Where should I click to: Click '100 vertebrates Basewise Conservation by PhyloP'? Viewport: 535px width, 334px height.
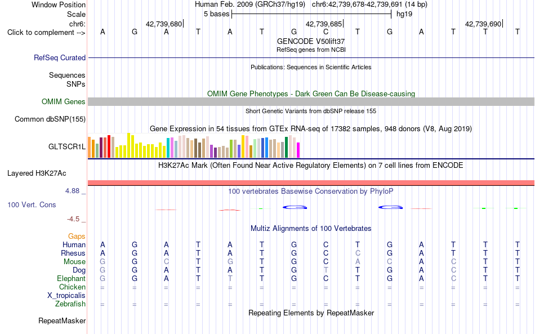[x=311, y=192]
